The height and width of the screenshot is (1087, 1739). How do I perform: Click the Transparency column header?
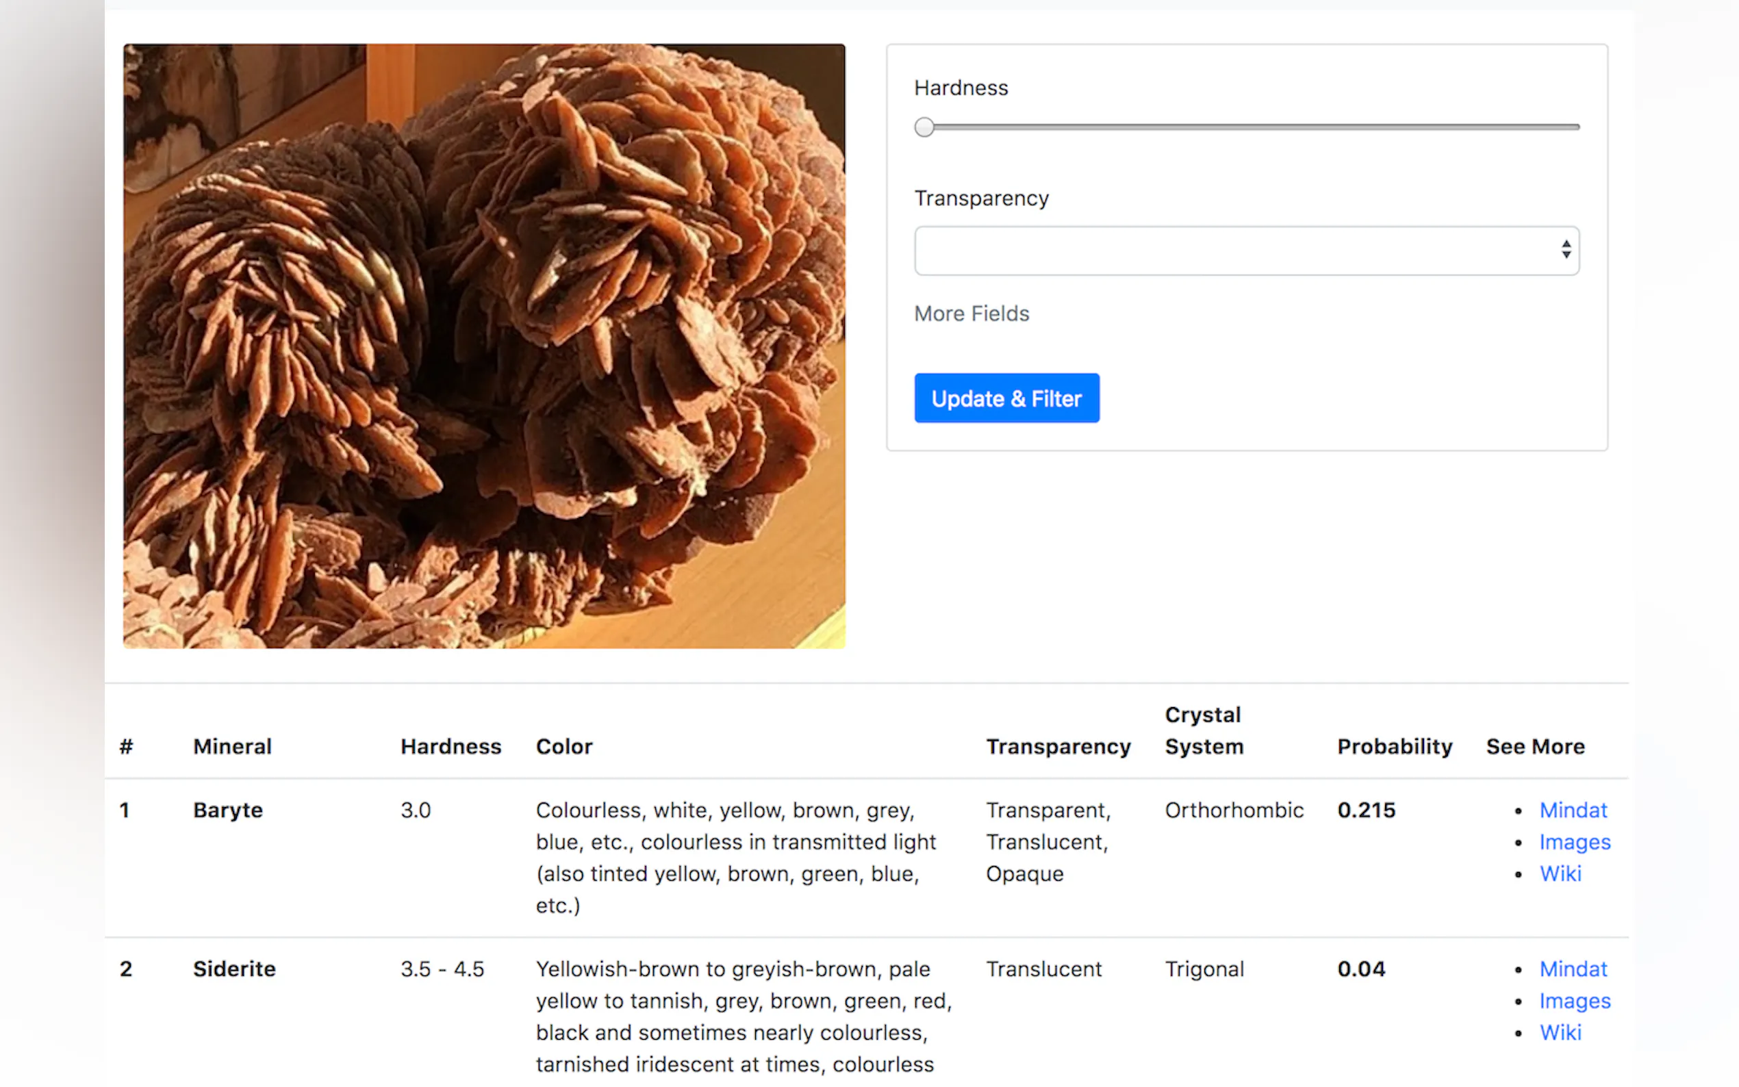point(1058,746)
